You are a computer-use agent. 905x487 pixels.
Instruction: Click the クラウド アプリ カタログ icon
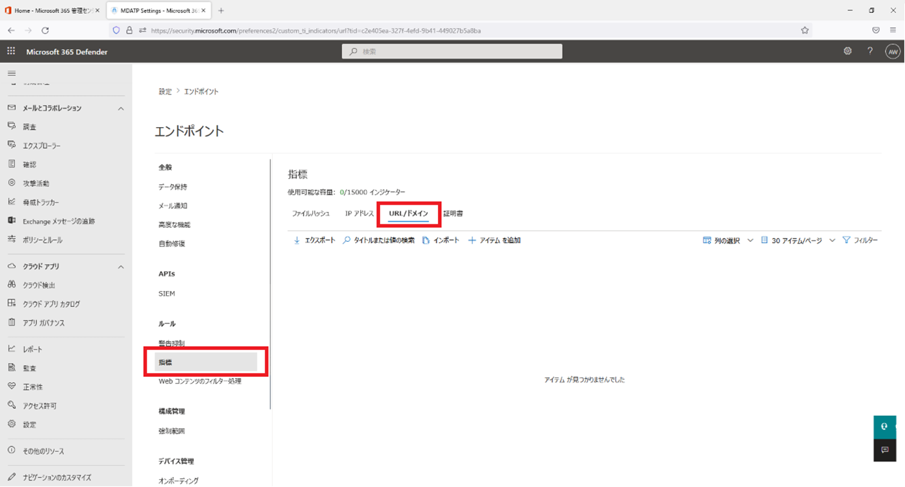click(x=11, y=304)
